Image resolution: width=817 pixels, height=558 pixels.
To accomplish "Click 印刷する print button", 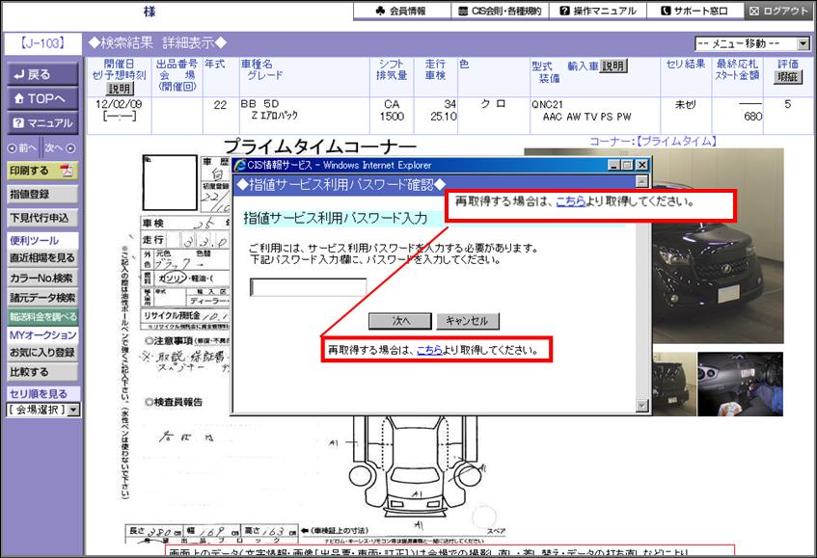I will (x=42, y=171).
